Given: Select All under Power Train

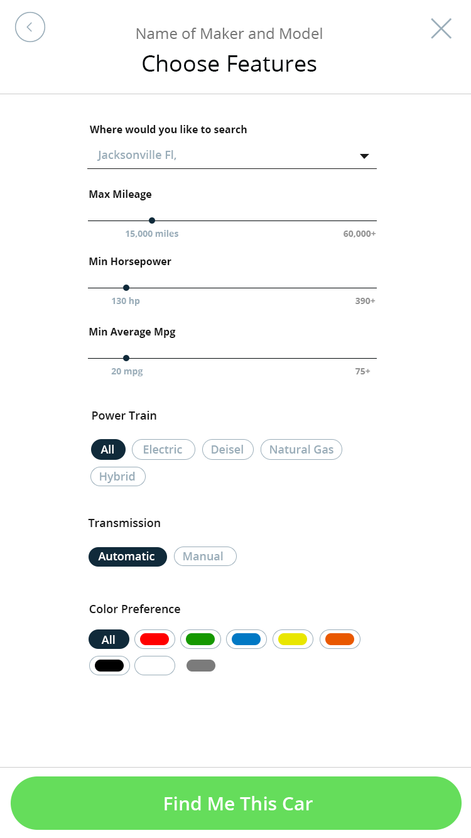Looking at the screenshot, I should tap(108, 450).
